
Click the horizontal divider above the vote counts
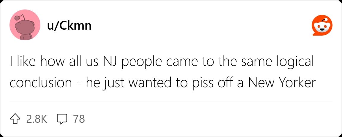[x=171, y=101]
